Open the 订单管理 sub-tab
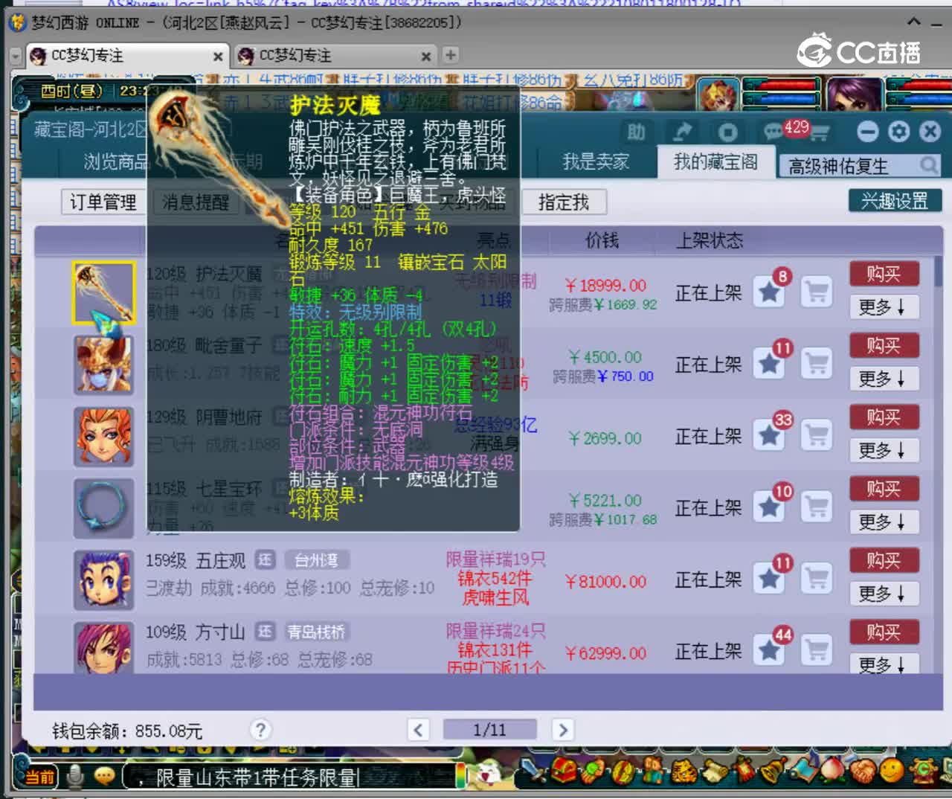Screen dimensions: 952x799 [103, 202]
